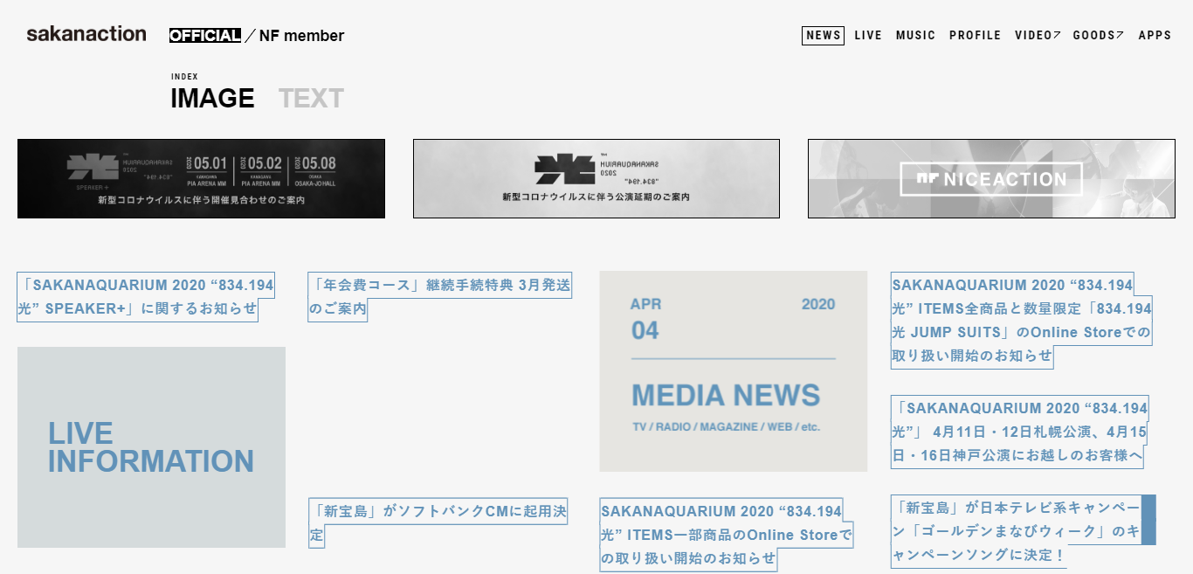The image size is (1193, 574).
Task: Open the VIDEO external link
Action: [1038, 36]
